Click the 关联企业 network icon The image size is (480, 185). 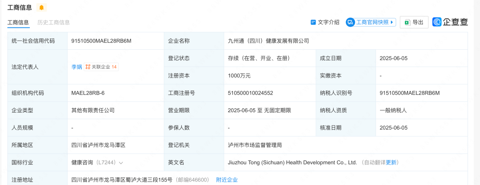click(88, 67)
